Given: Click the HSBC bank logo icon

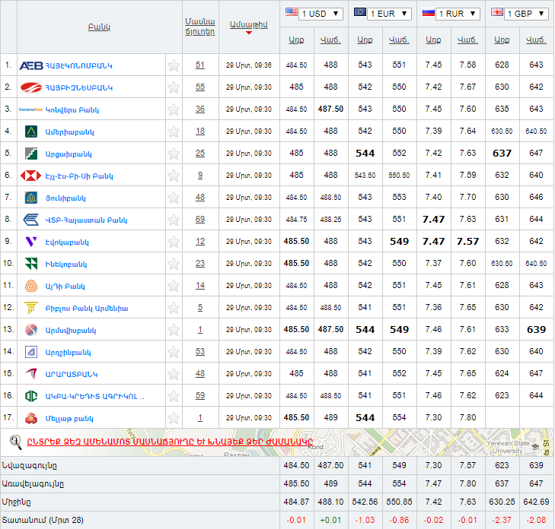Looking at the screenshot, I should tap(31, 176).
